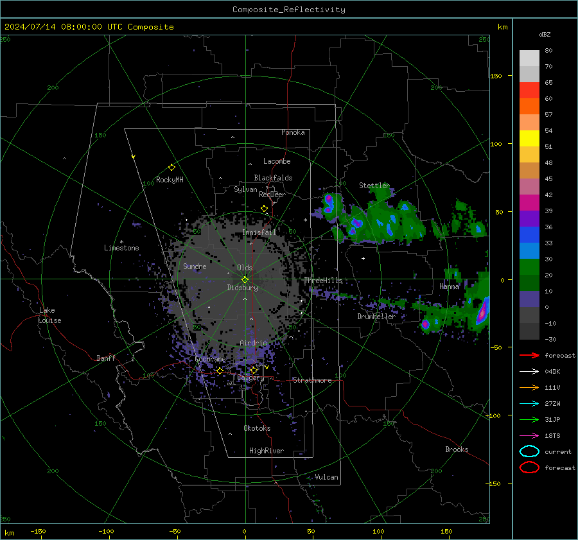The width and height of the screenshot is (578, 540).
Task: Click the green 31JP arrow icon
Action: [529, 419]
